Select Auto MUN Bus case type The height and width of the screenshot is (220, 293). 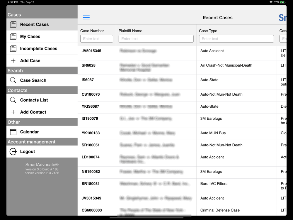(x=213, y=133)
